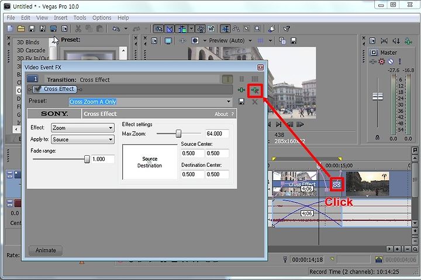Image resolution: width=421 pixels, height=280 pixels.
Task: Click Plug-In Chain icon in FX window
Action: tap(241, 90)
